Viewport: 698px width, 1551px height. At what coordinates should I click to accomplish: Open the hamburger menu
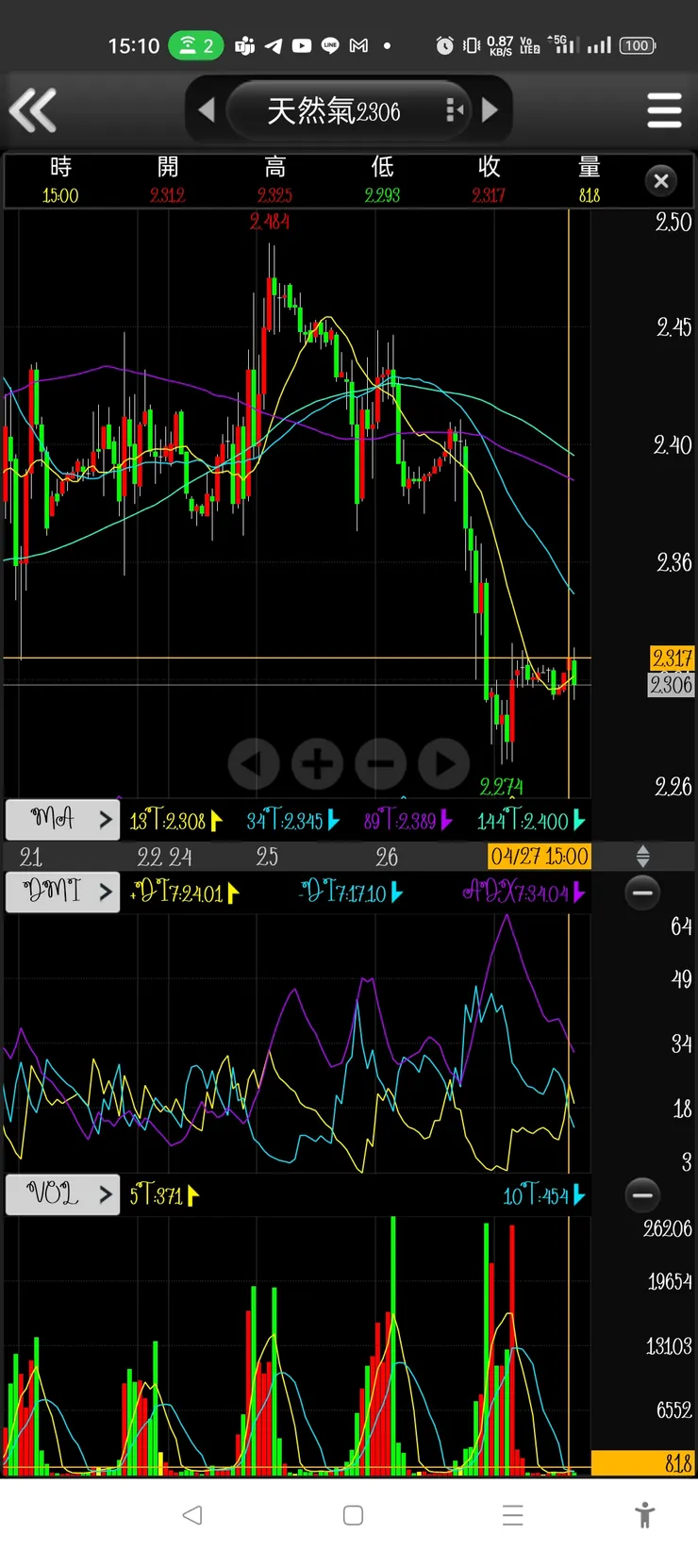pyautogui.click(x=665, y=110)
